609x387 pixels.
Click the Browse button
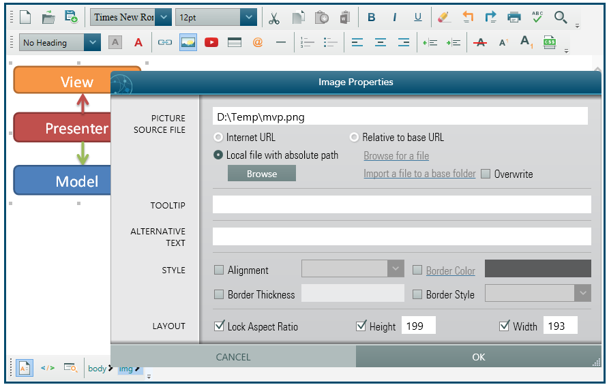(262, 174)
